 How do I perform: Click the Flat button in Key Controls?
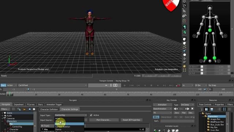pyautogui.click(x=184, y=113)
